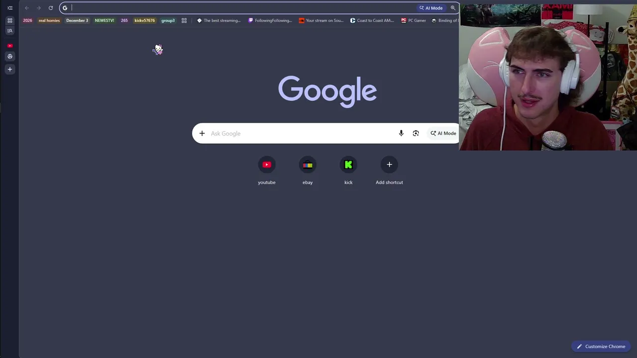Image resolution: width=637 pixels, height=358 pixels.
Task: Start voice search with microphone icon
Action: pos(401,133)
